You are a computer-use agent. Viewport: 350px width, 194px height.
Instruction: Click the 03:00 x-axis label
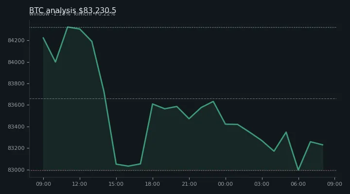click(262, 184)
